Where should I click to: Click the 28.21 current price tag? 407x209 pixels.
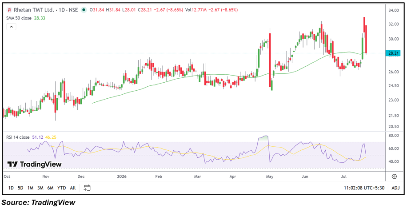pos(394,53)
